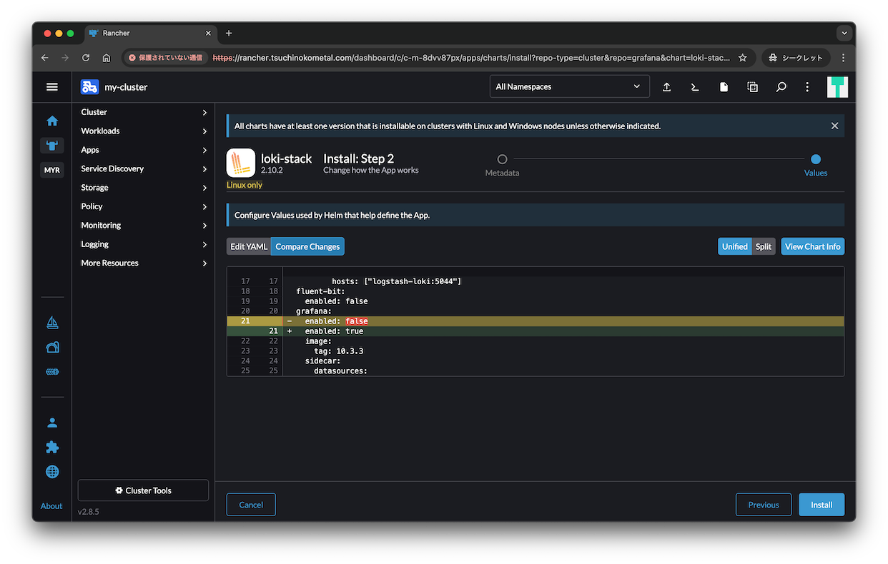Image resolution: width=888 pixels, height=564 pixels.
Task: Open the user avatar menu
Action: pos(837,86)
